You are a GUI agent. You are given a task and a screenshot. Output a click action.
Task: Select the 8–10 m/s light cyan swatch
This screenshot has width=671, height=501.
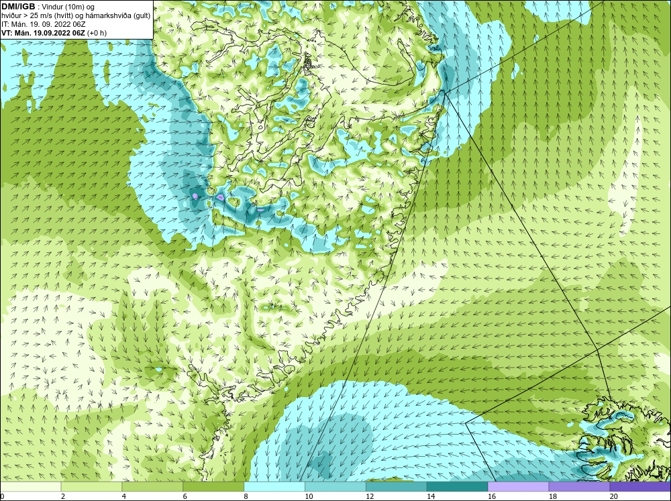pos(274,486)
